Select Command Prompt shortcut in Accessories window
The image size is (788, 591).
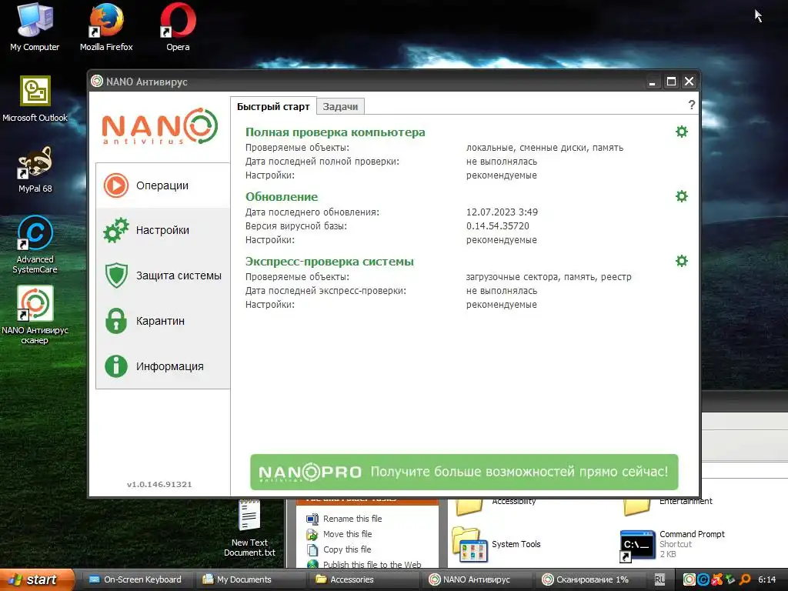coord(673,544)
